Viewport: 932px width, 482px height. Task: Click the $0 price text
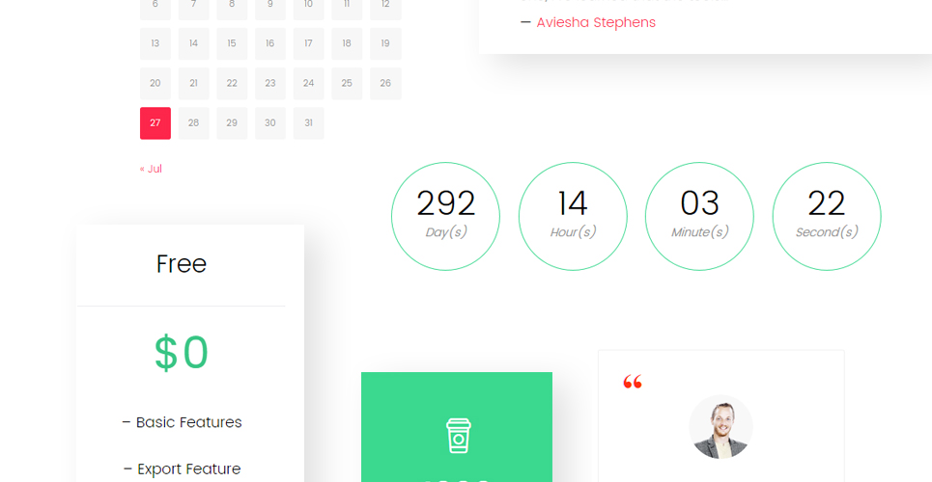click(182, 353)
